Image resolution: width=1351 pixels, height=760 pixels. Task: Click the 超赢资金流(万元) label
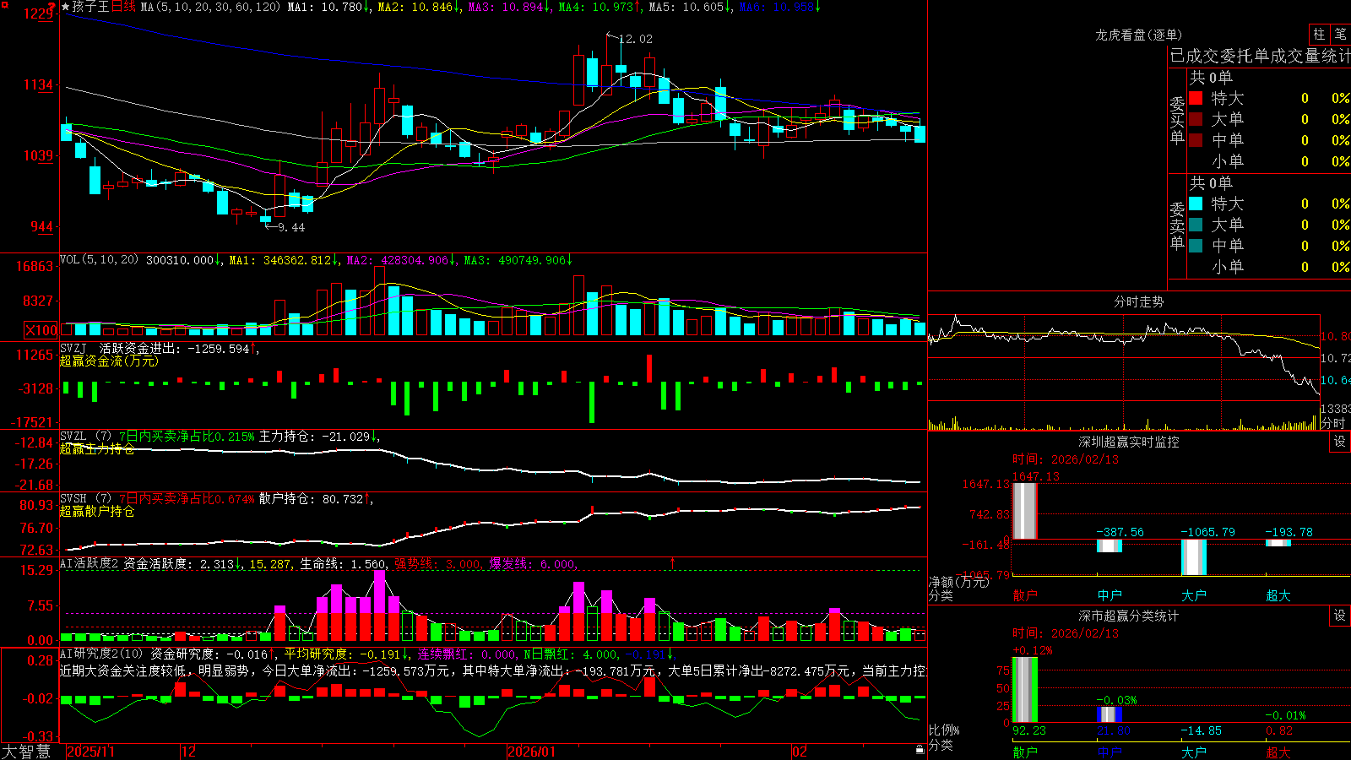point(109,361)
